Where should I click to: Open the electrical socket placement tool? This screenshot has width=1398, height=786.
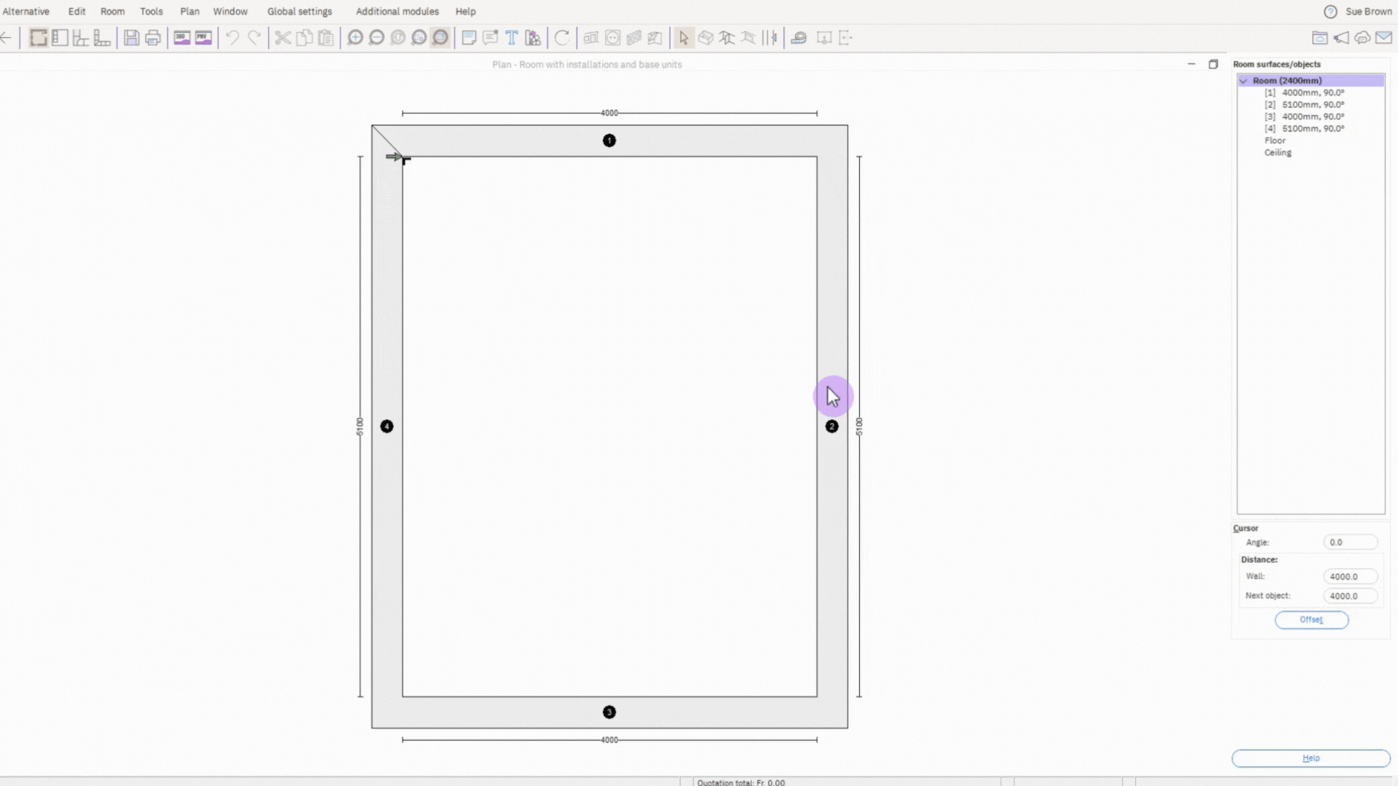612,38
